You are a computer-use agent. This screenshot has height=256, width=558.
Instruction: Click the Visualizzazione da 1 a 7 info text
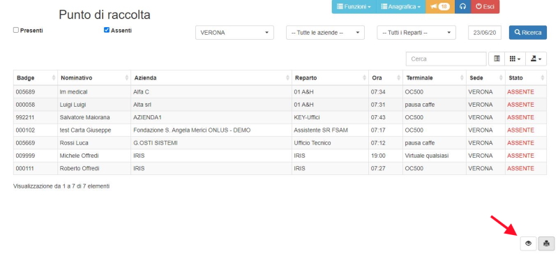point(61,186)
